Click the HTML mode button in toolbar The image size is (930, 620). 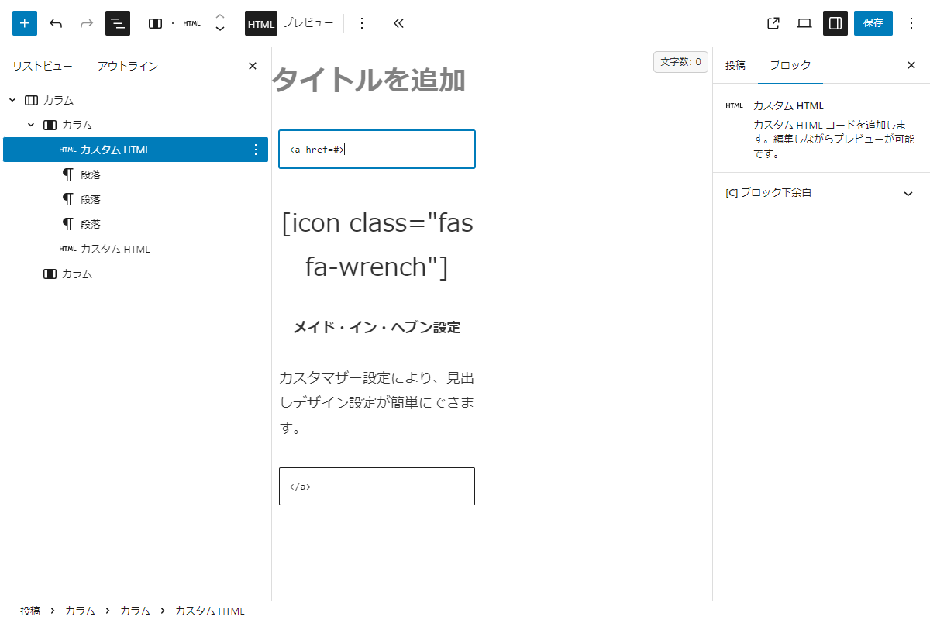(x=261, y=23)
